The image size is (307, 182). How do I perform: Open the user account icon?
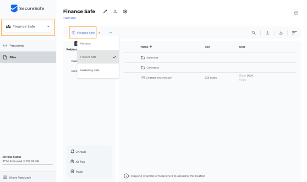coord(296,13)
